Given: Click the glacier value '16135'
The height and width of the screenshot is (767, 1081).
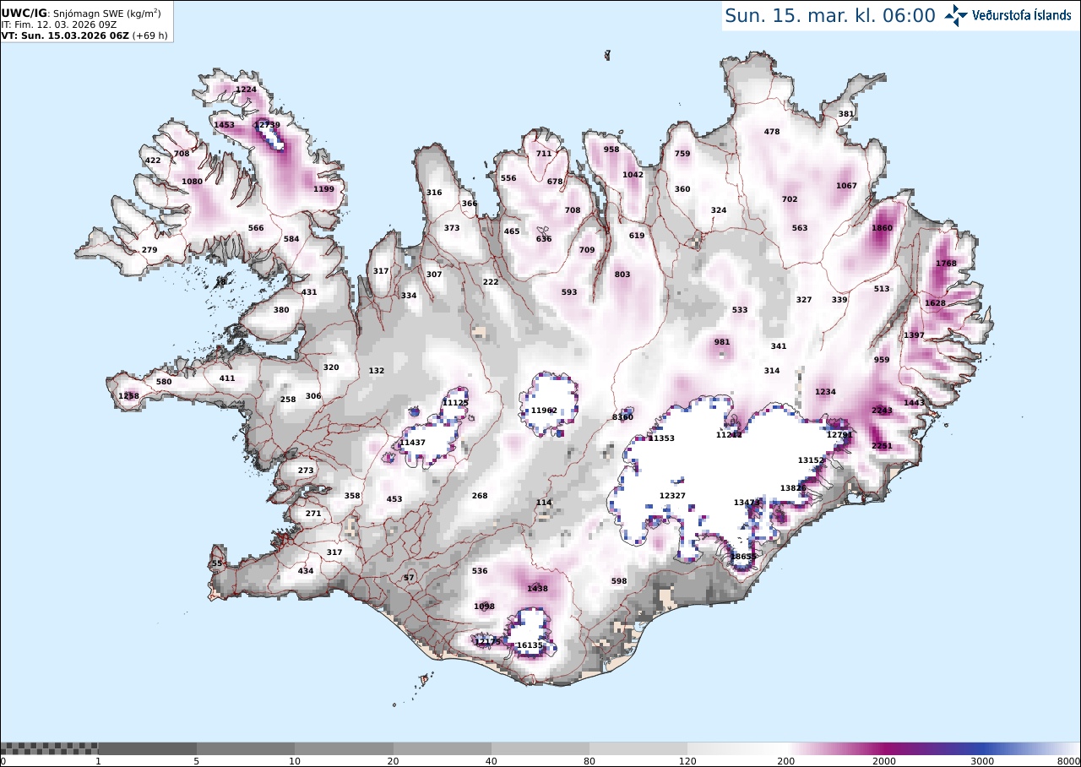Looking at the screenshot, I should (x=530, y=645).
